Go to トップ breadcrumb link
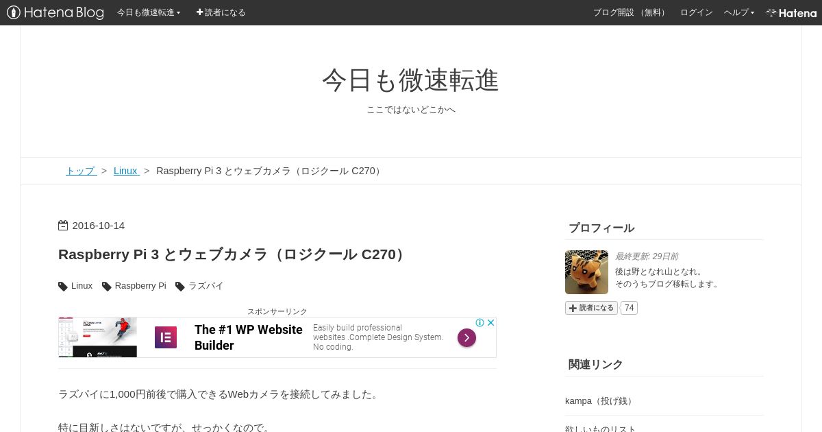822x432 pixels. pos(81,171)
